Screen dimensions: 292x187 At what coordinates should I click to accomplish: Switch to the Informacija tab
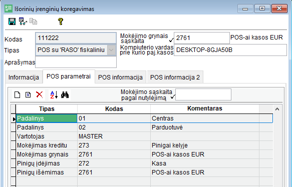click(x=24, y=77)
